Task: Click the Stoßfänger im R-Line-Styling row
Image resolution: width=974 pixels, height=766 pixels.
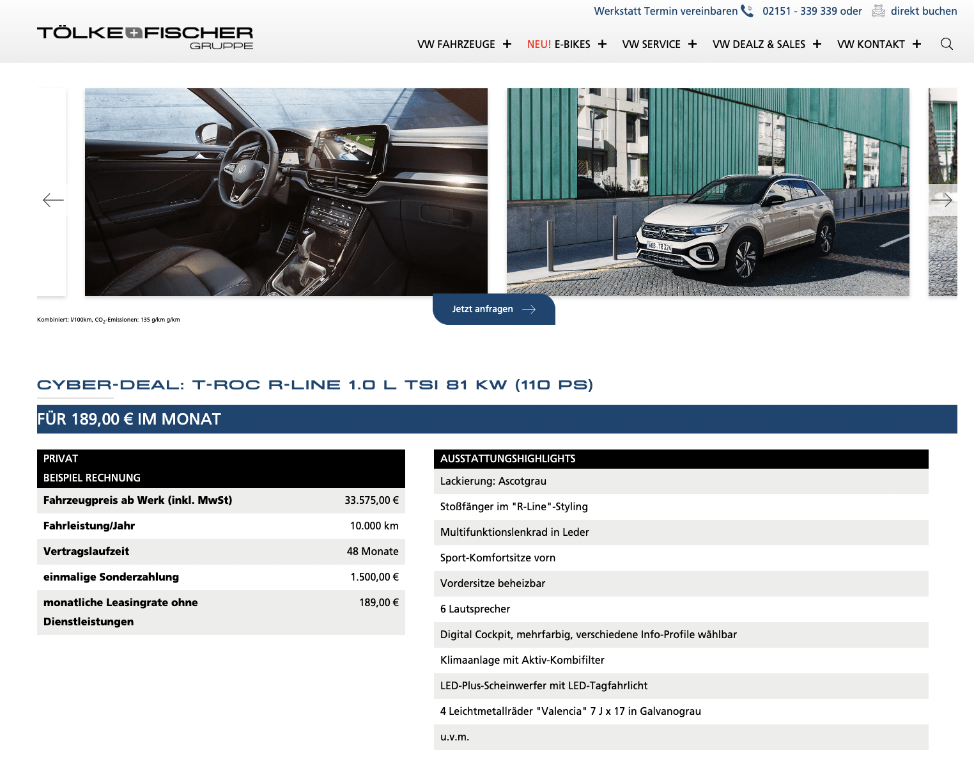Action: [x=681, y=507]
